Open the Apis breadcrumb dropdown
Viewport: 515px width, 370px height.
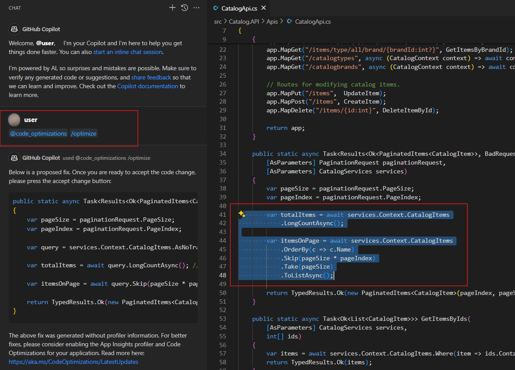tap(272, 21)
